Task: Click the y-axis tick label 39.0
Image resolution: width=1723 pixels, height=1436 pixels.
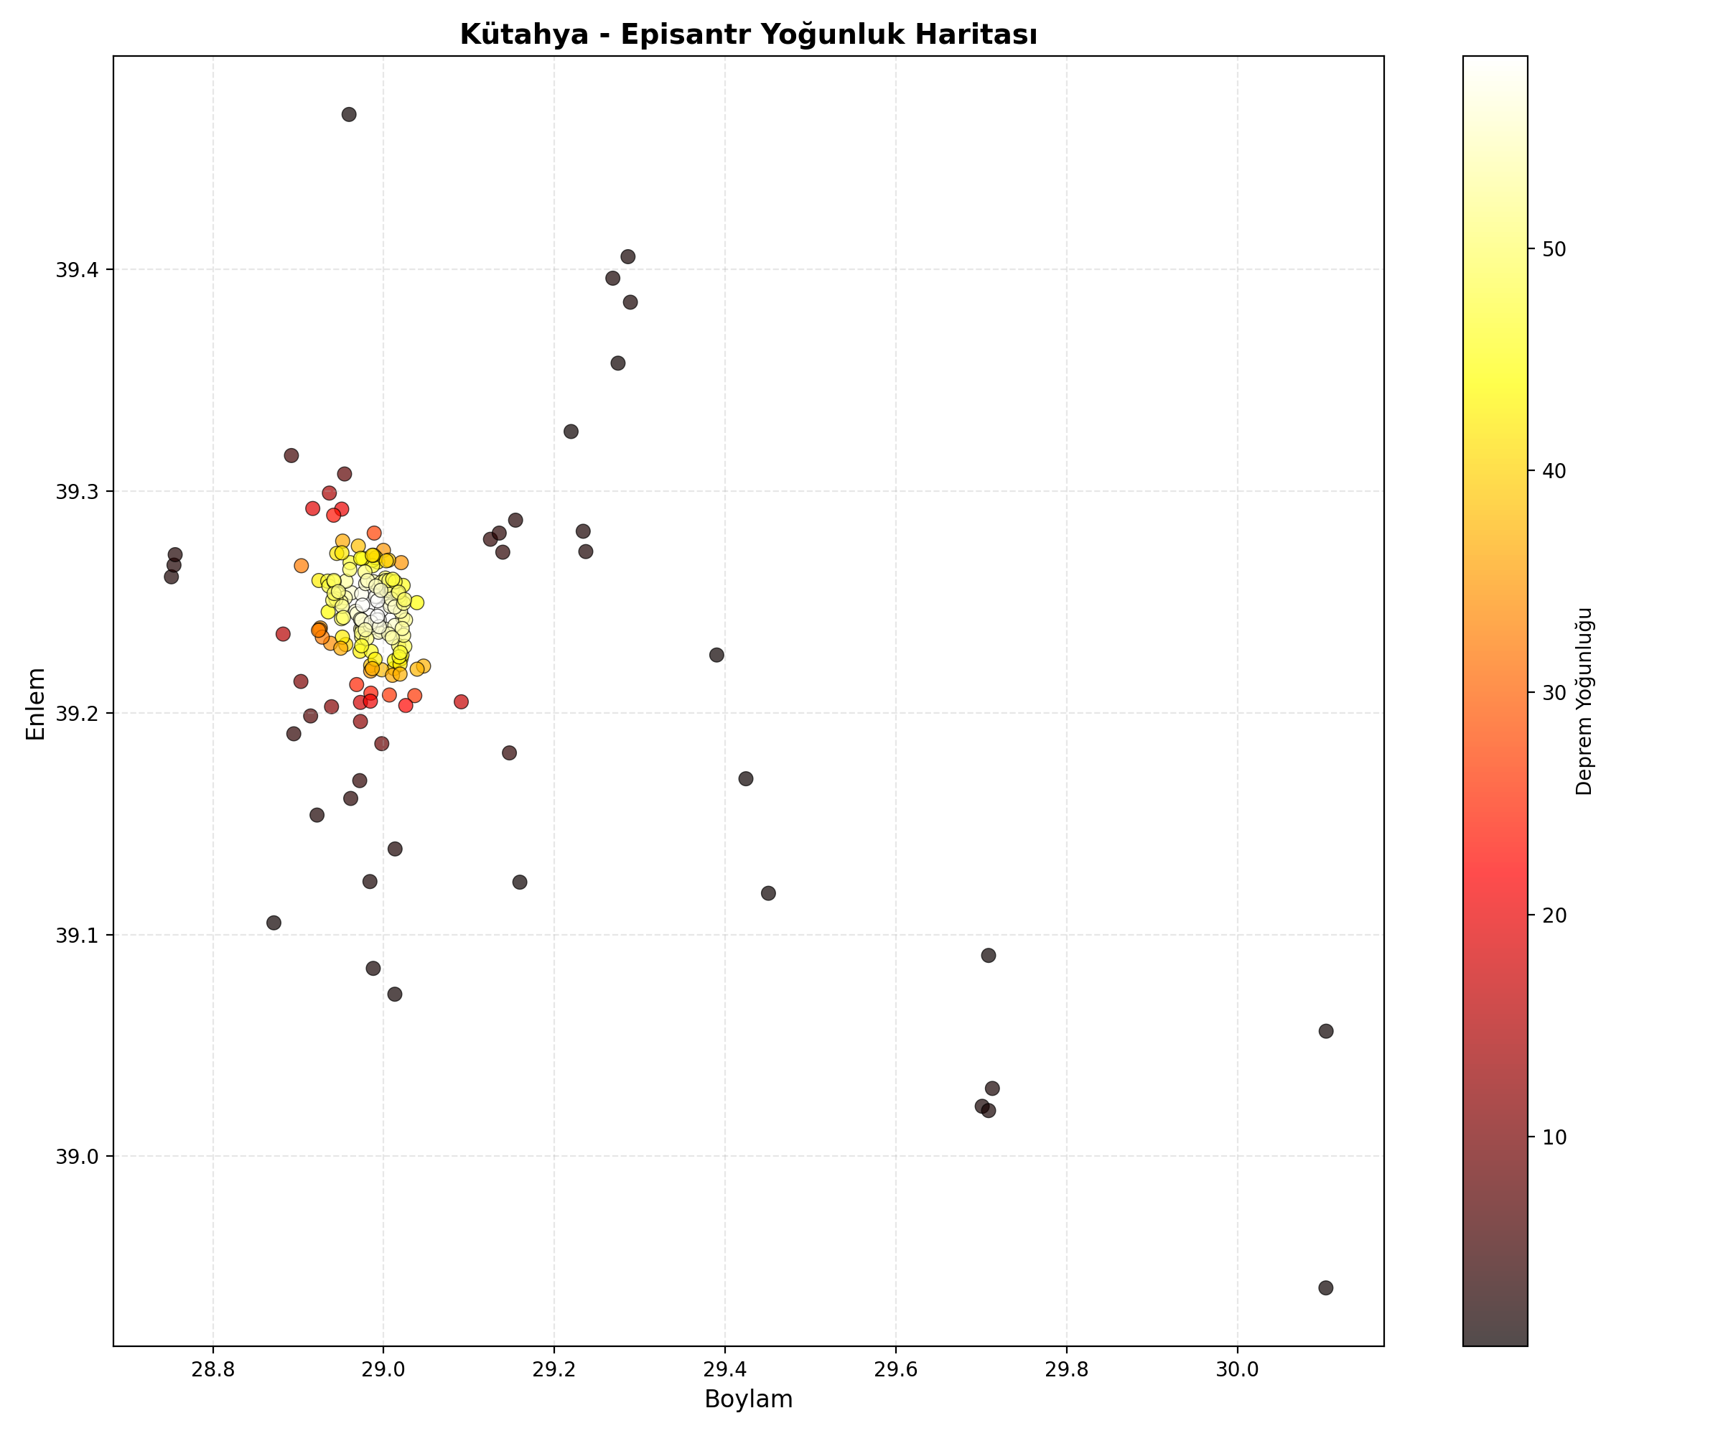Action: (x=77, y=1157)
